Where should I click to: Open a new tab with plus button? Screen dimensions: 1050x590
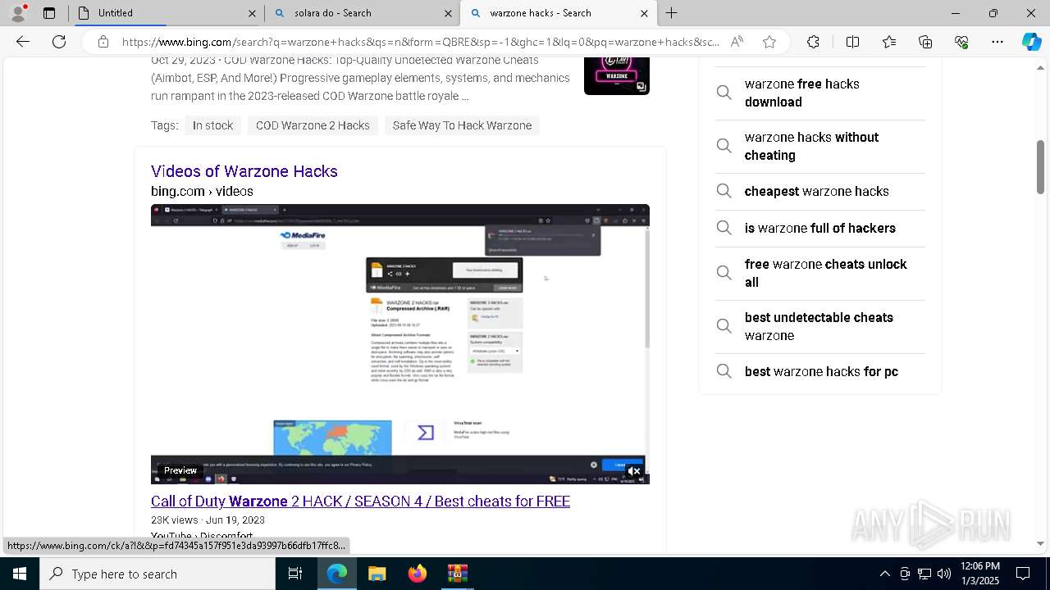click(671, 13)
